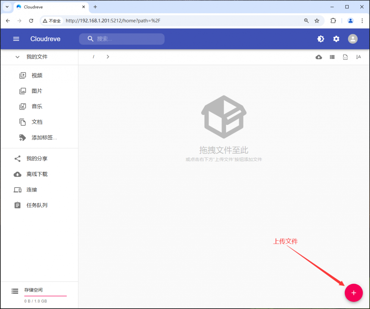Go back in browser history
Screen dimensions: 370x309
tap(8, 21)
